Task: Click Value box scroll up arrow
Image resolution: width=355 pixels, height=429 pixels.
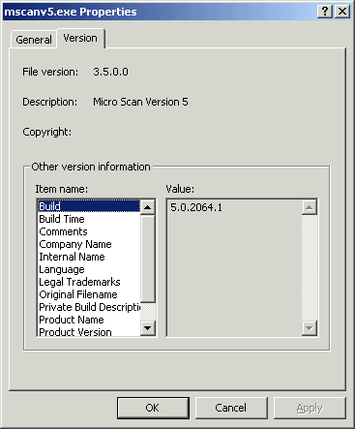Action: tap(310, 207)
